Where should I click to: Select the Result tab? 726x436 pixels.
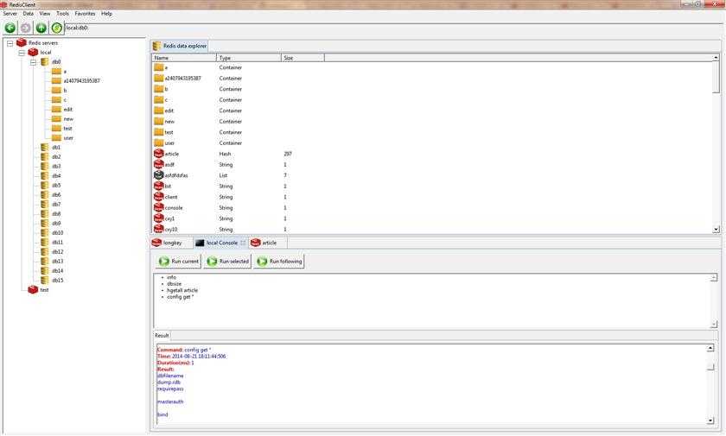(x=162, y=335)
